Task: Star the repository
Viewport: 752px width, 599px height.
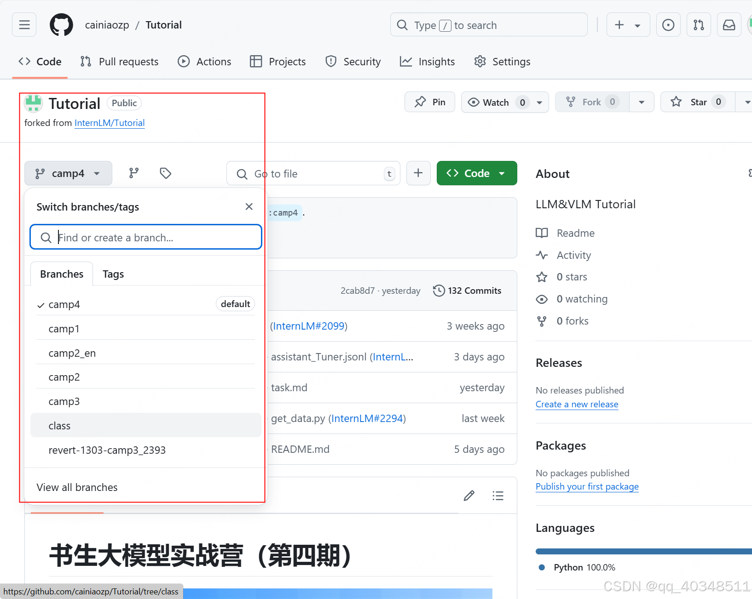Action: pyautogui.click(x=698, y=102)
